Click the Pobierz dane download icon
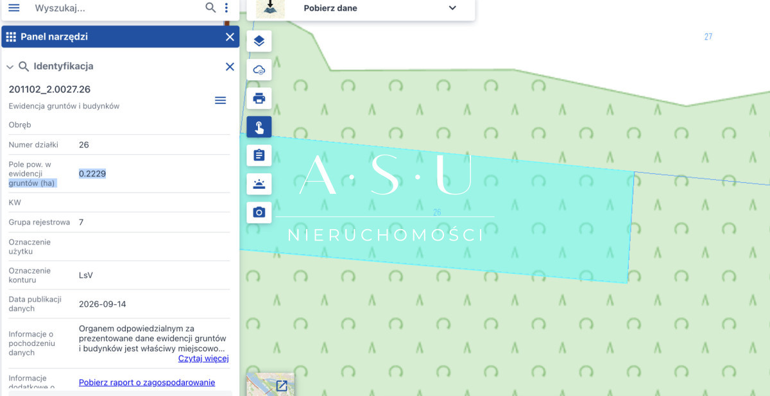This screenshot has height=396, width=770. tap(270, 8)
